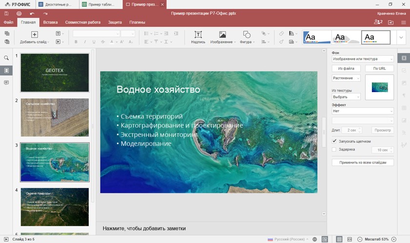This screenshot has width=410, height=243.
Task: Click the Добавить слайд label button
Action: coord(34,42)
